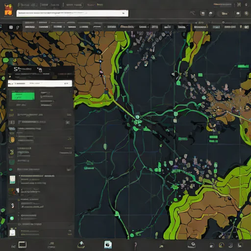Click the last icon in the bottom-right tray
The width and height of the screenshot is (251, 251).
coord(240,245)
